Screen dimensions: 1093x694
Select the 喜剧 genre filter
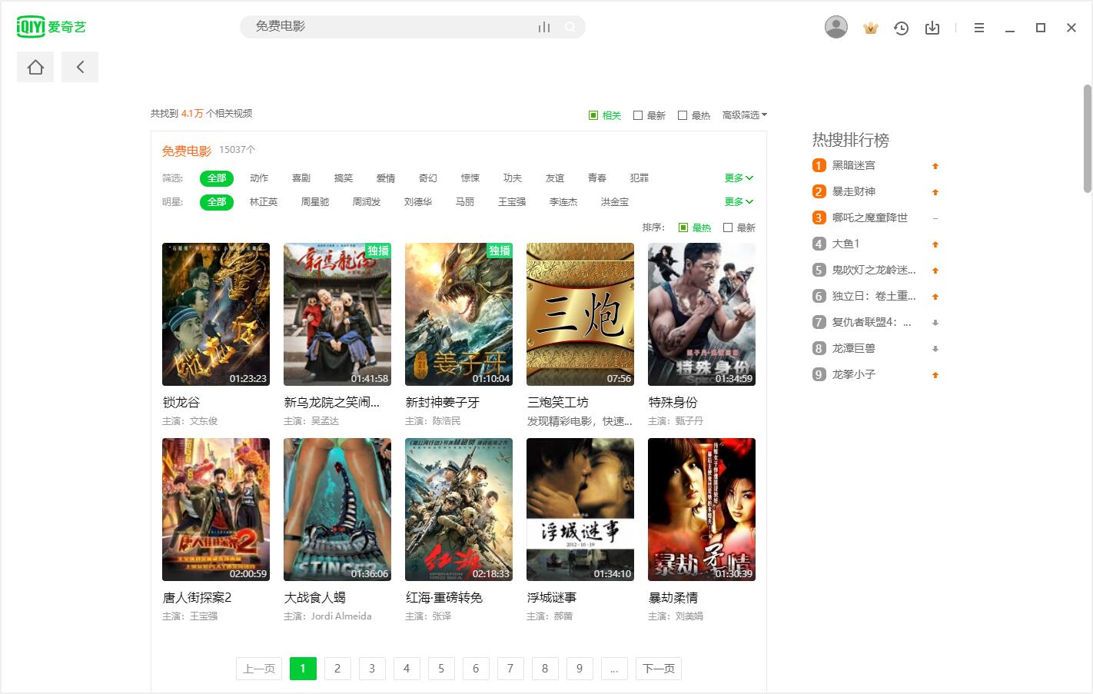(x=301, y=178)
